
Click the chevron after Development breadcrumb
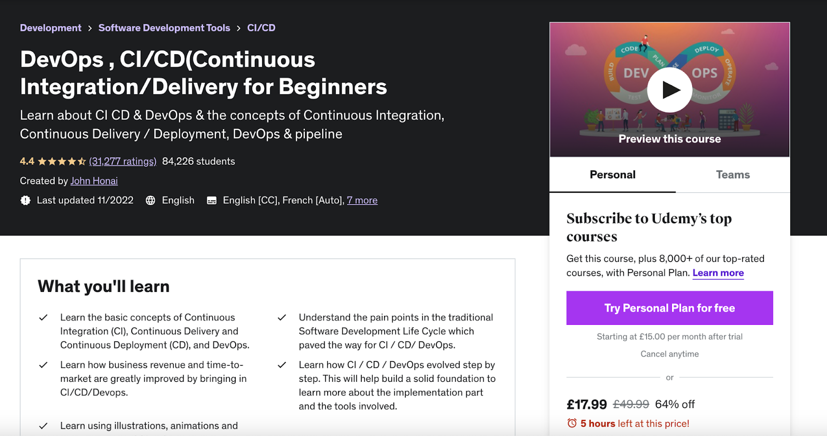tap(90, 28)
